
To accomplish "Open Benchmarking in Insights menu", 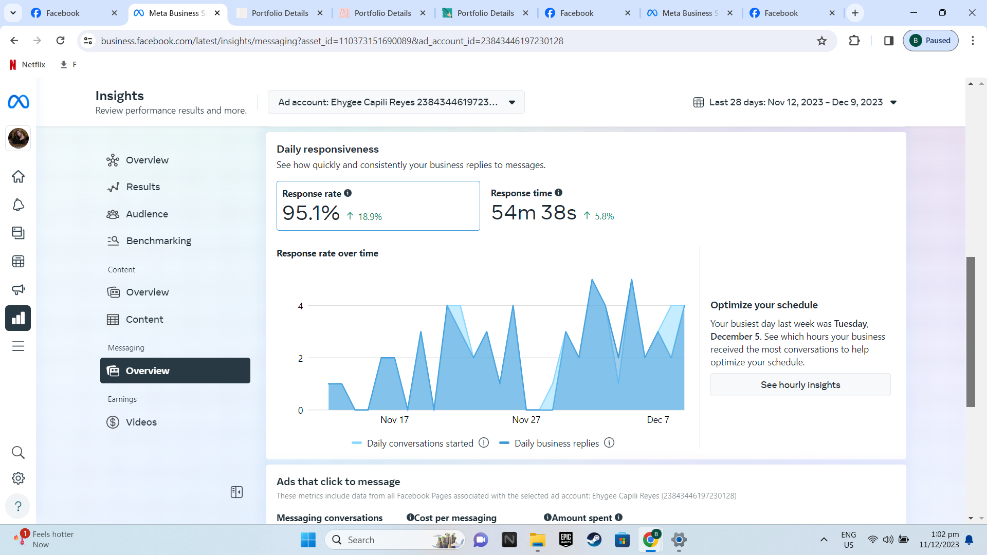I will pos(158,241).
